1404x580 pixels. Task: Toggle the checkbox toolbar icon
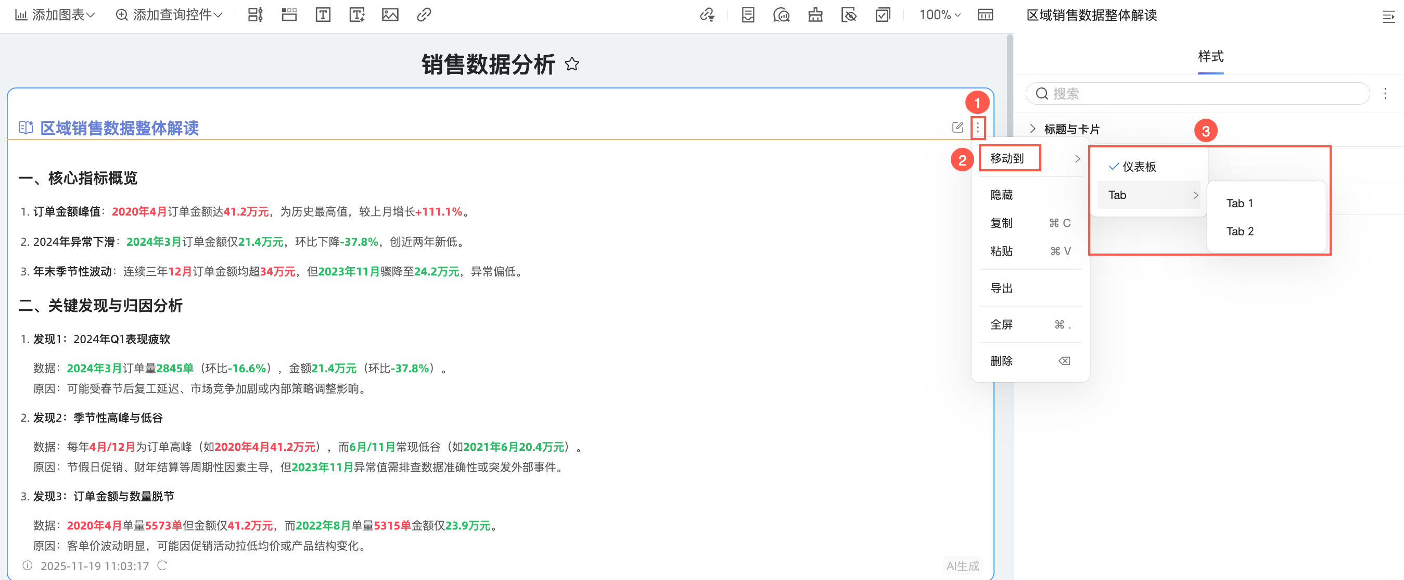(883, 15)
